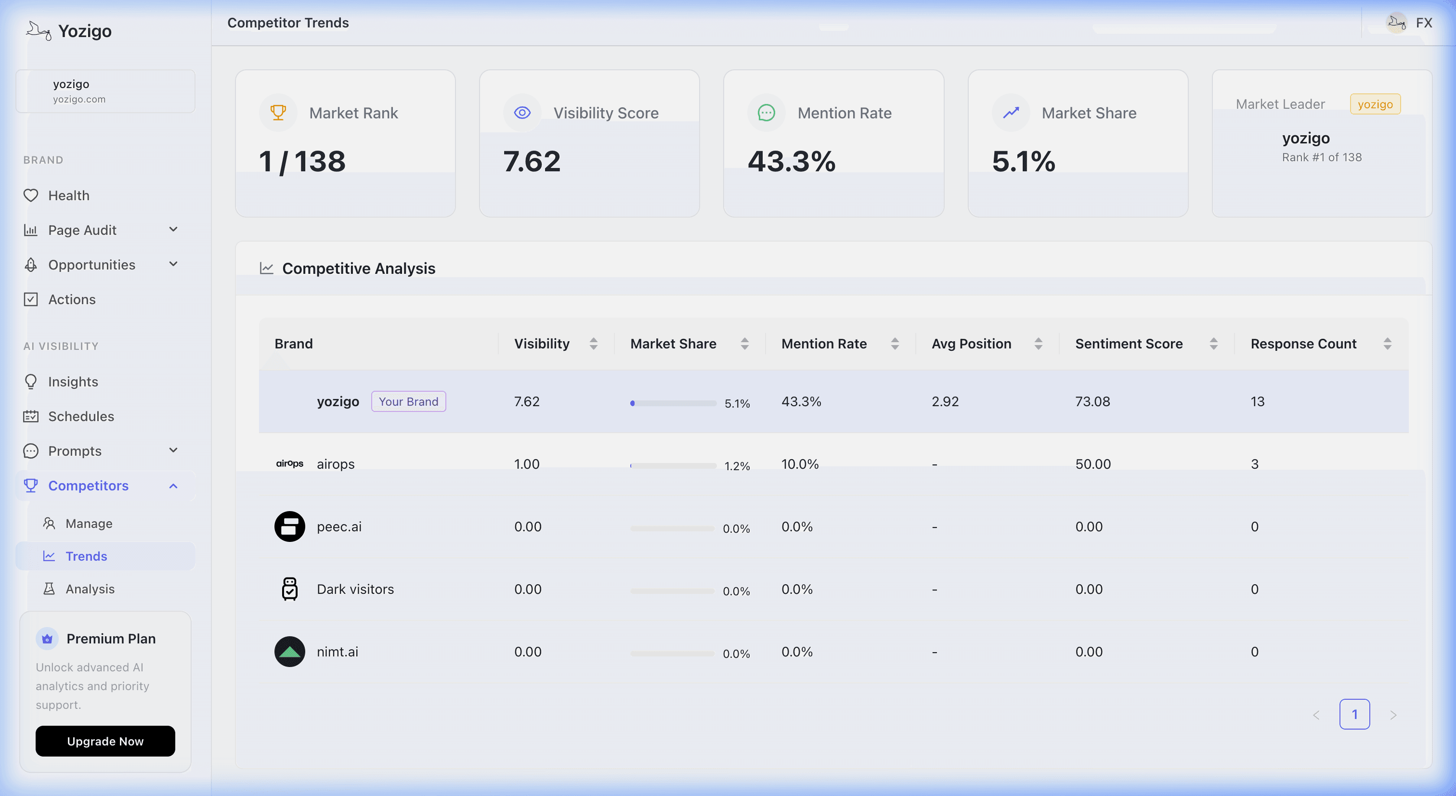
Task: Open the Analysis submenu item
Action: [90, 589]
